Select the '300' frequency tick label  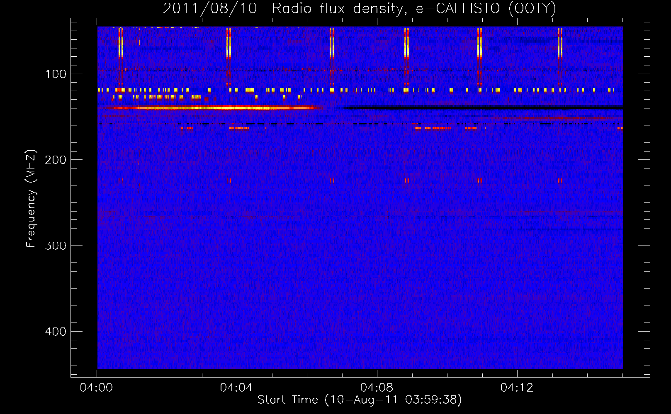click(56, 246)
